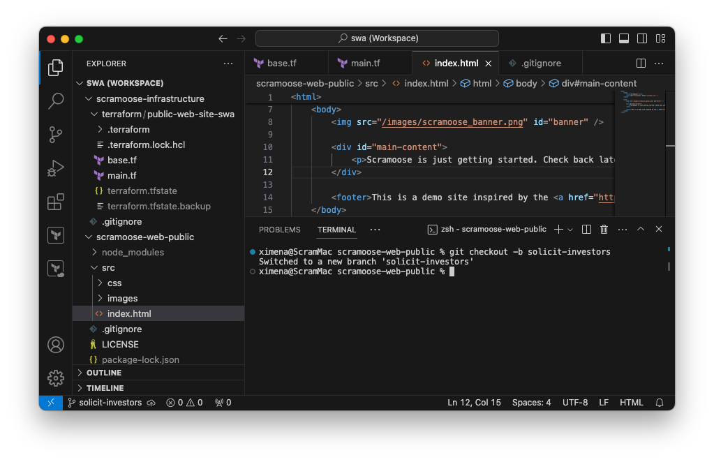
Task: Open the Run and Debug view
Action: 56,168
